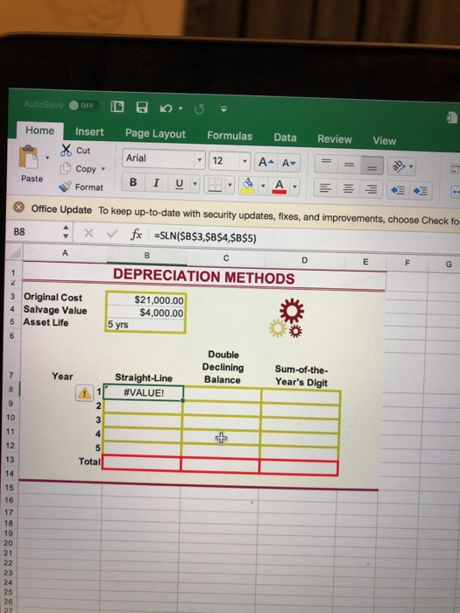
Task: Toggle Underline formatting
Action: (x=179, y=184)
